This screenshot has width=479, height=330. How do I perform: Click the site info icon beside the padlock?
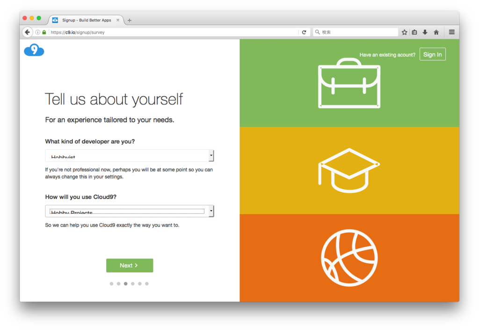point(37,32)
